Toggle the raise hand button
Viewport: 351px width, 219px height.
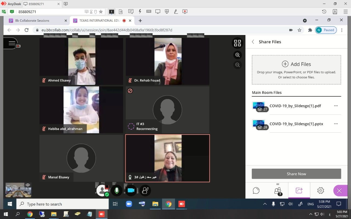click(145, 190)
